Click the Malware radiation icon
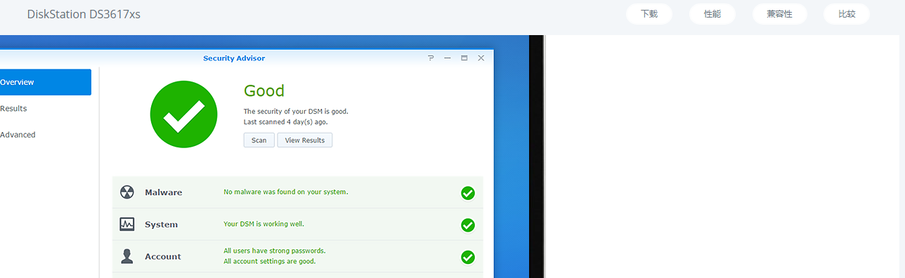The width and height of the screenshot is (905, 278). [x=127, y=192]
